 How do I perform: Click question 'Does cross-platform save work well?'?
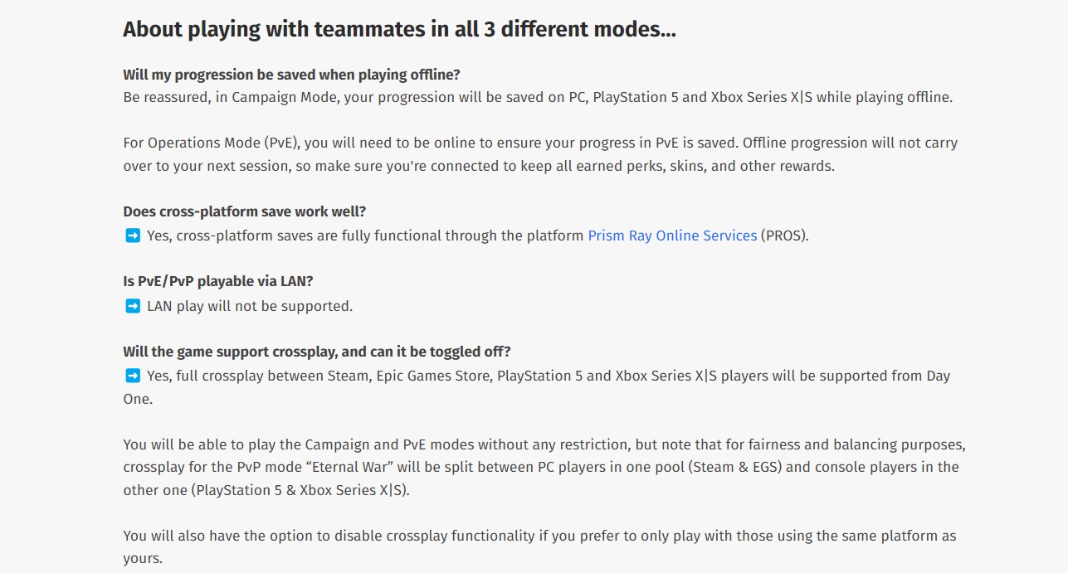point(245,211)
